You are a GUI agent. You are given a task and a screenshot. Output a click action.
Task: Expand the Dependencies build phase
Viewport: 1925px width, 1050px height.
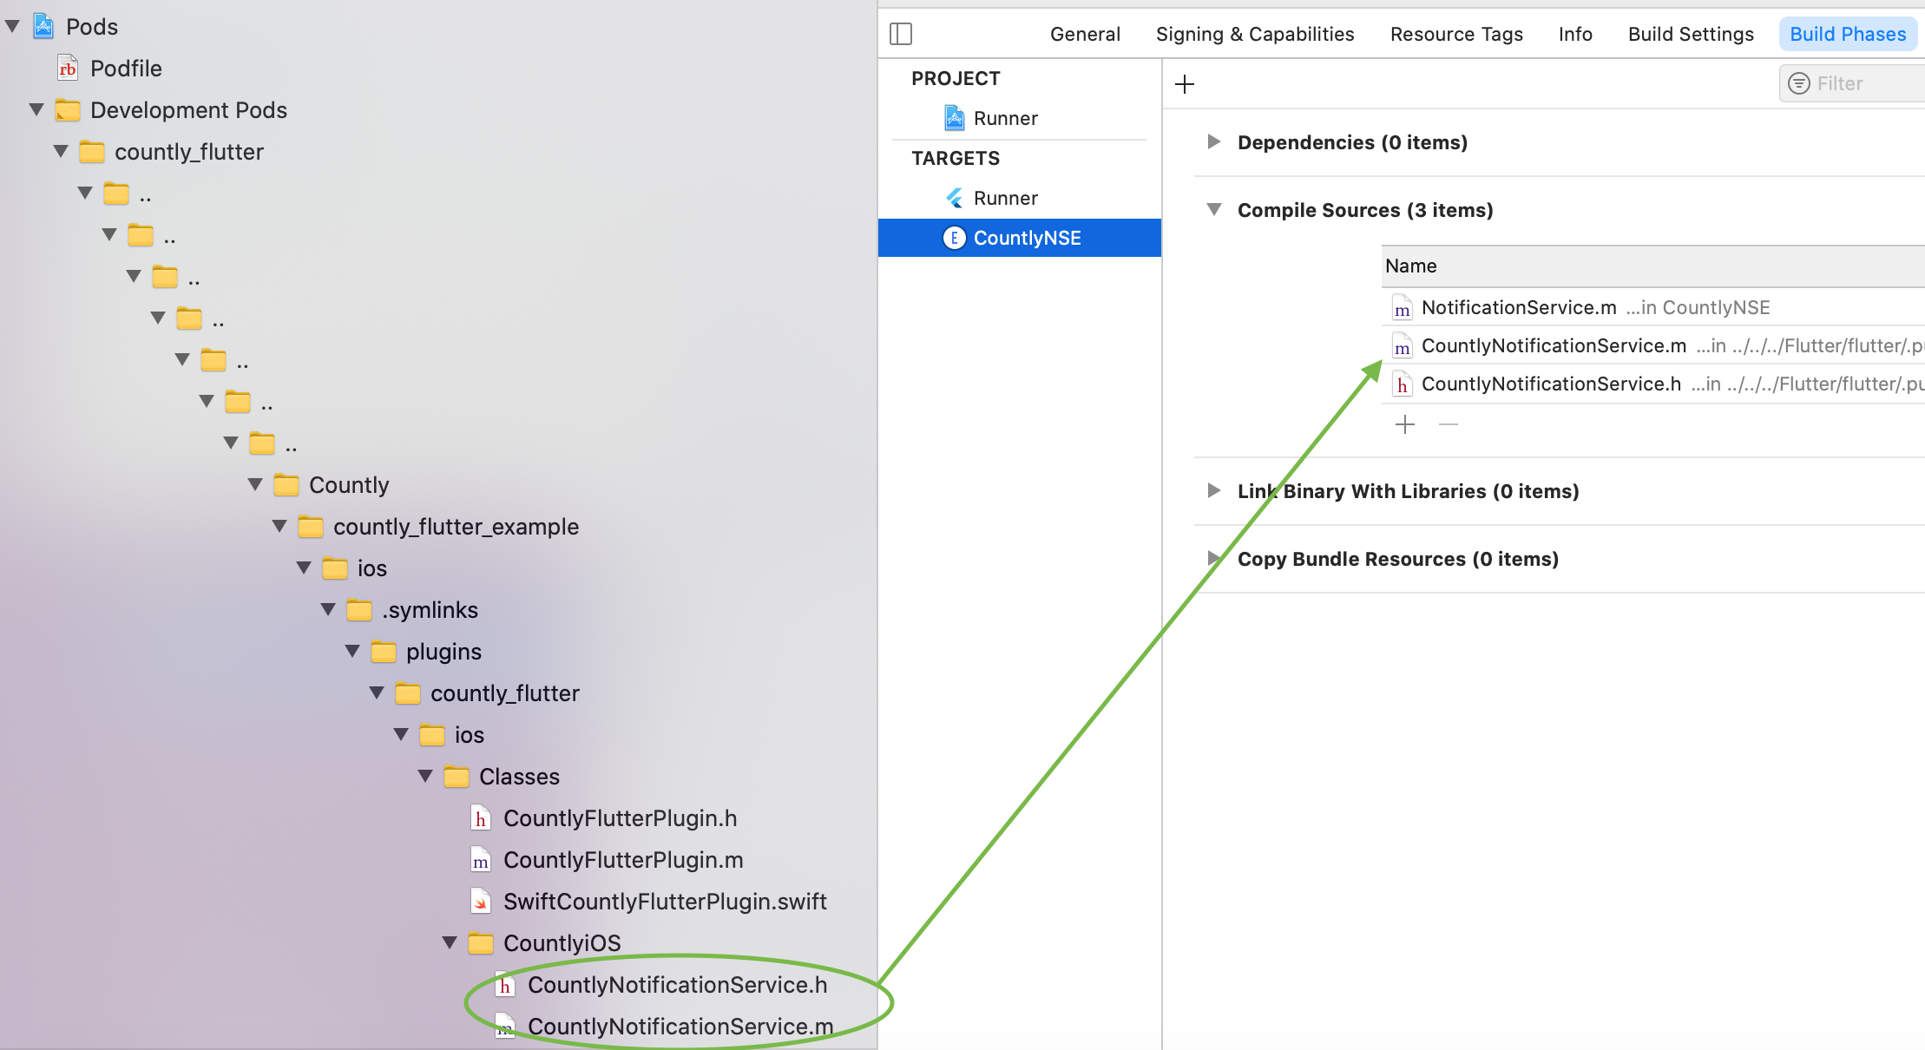click(1214, 141)
